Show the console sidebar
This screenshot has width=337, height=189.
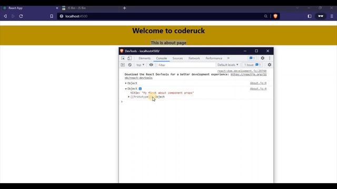(x=123, y=65)
